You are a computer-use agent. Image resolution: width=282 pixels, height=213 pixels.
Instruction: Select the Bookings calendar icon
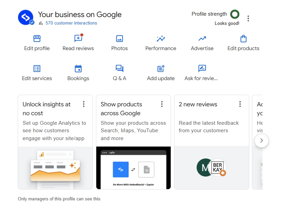[78, 69]
